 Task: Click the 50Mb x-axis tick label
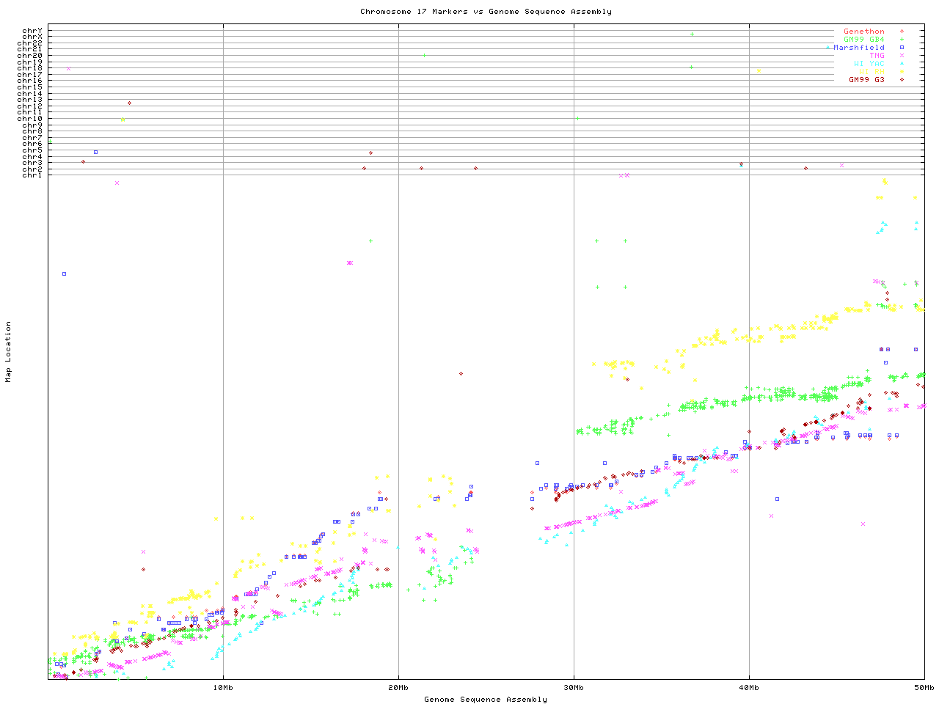coord(924,688)
